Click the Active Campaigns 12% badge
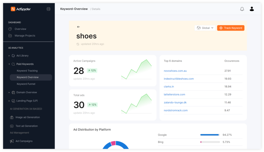 (92, 70)
